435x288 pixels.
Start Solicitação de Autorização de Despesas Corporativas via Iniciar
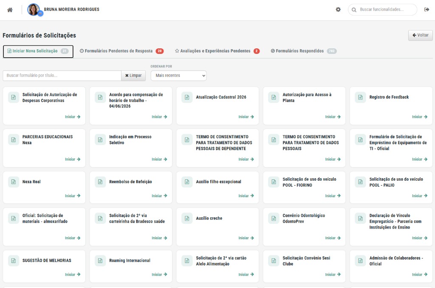tap(73, 117)
